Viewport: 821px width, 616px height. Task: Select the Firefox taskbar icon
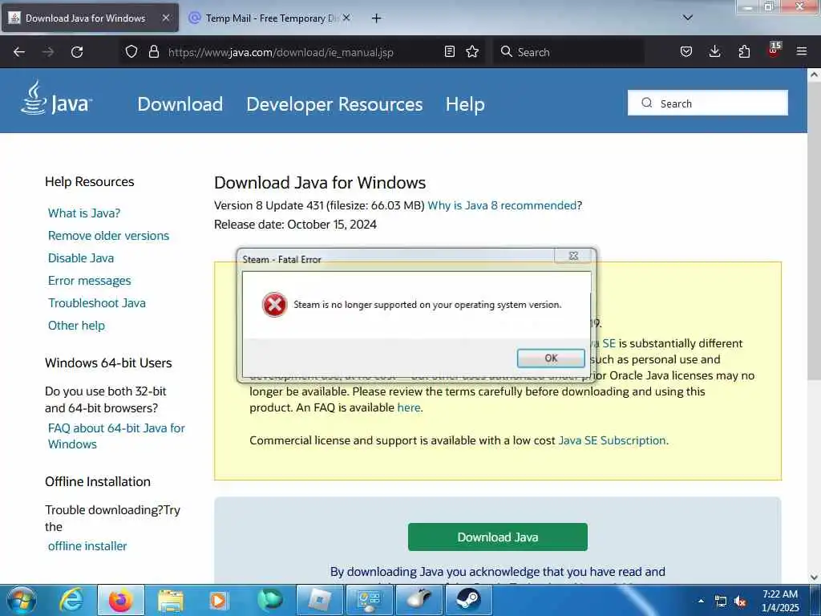[x=121, y=600]
